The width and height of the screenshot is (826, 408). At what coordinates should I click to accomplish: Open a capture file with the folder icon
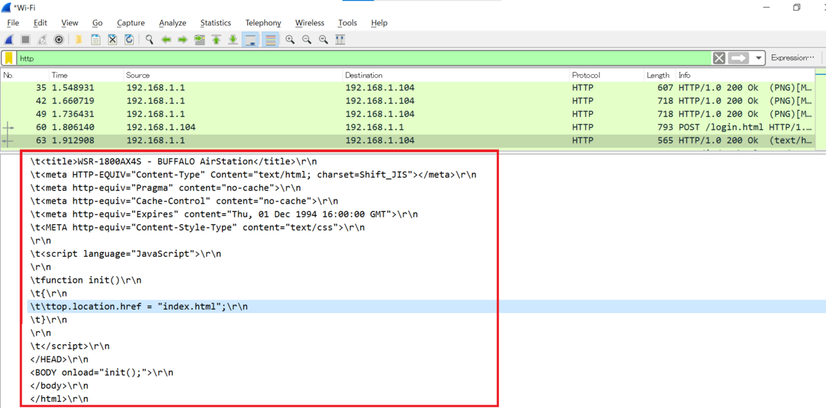pyautogui.click(x=79, y=40)
